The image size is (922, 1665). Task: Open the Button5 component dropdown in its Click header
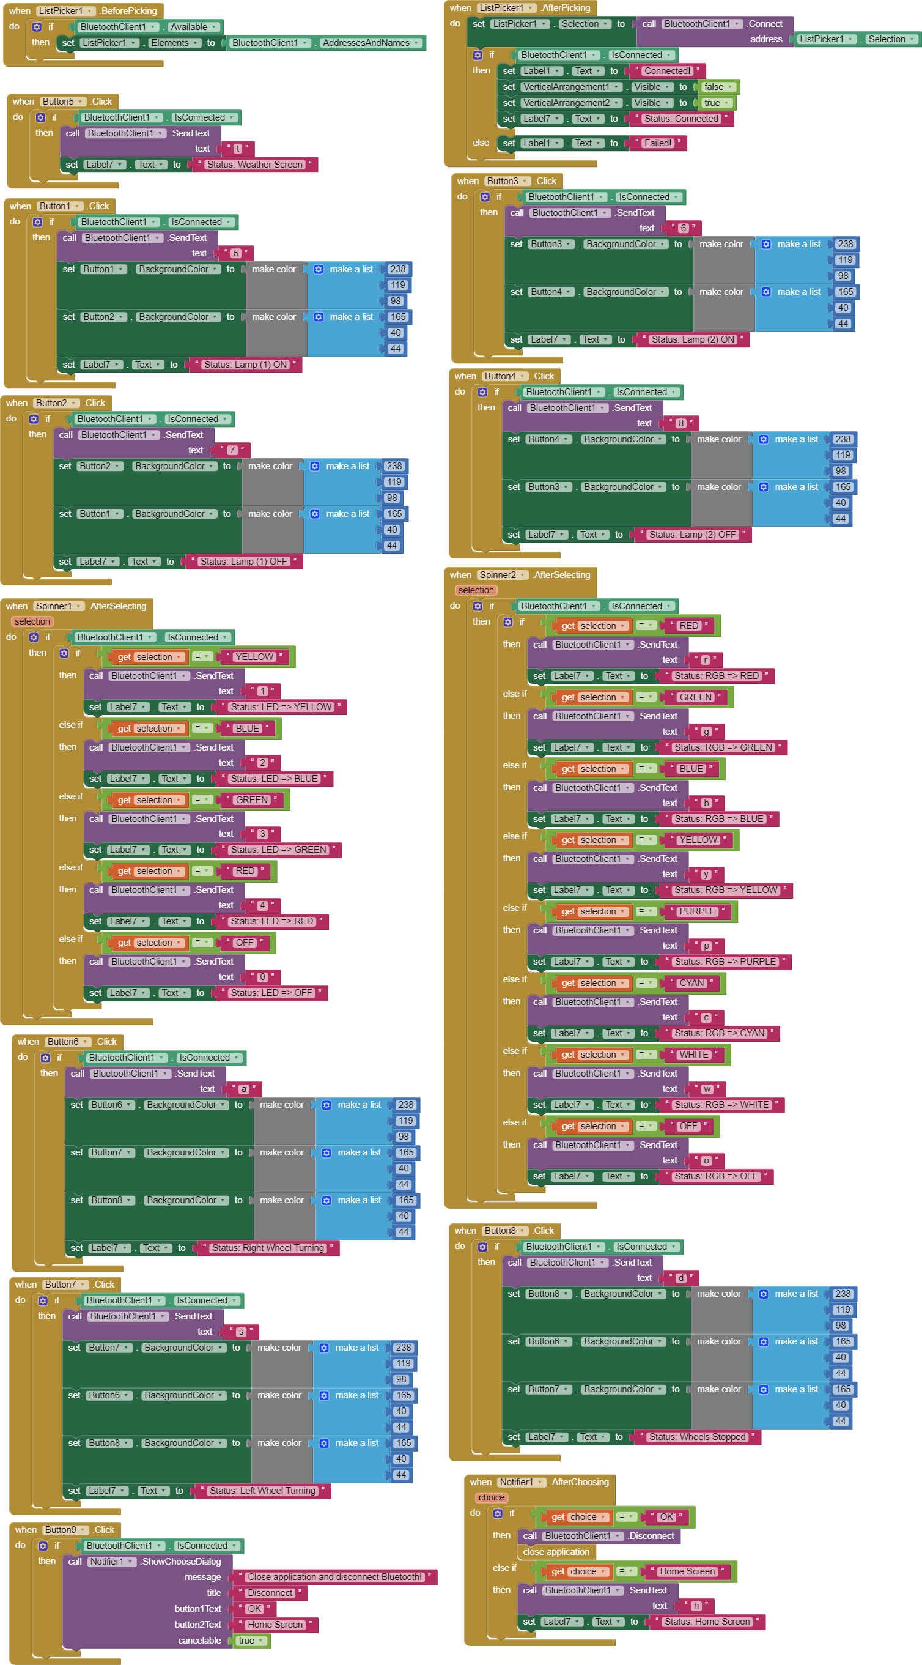point(63,102)
